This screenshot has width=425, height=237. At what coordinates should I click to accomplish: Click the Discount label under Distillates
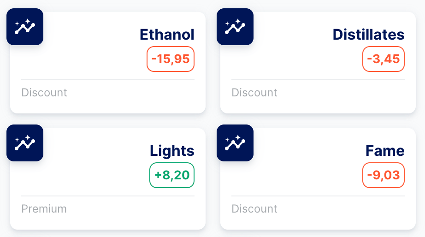pos(254,93)
